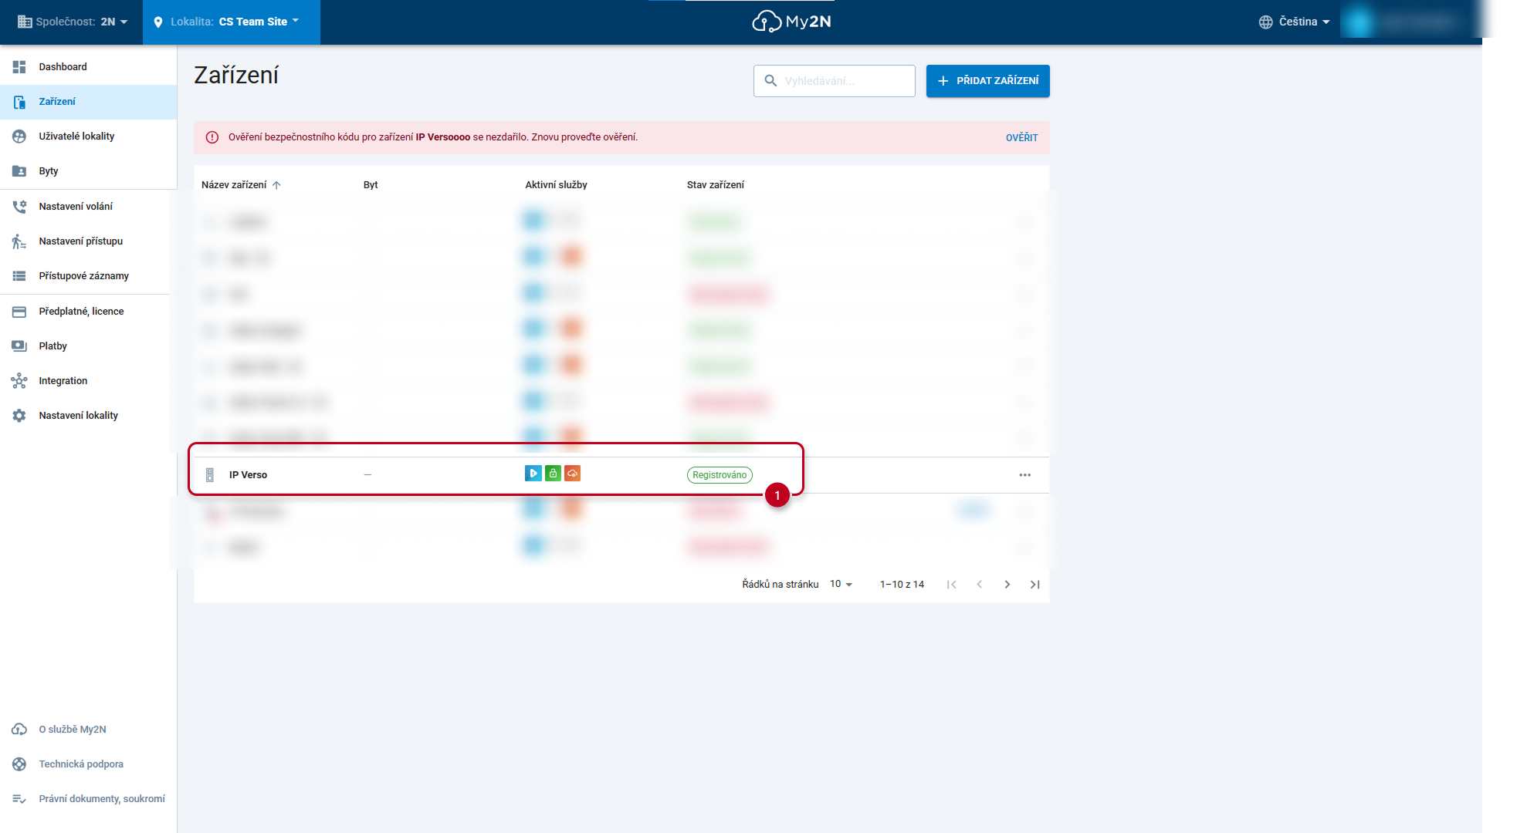Go to the previous page of devices
This screenshot has width=1517, height=833.
coord(980,585)
